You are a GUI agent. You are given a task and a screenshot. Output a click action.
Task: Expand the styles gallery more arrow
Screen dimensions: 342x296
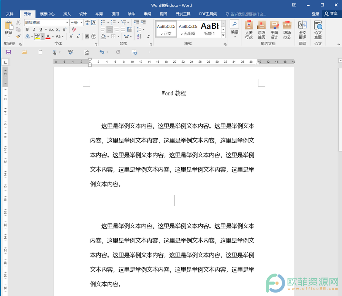[x=223, y=35]
